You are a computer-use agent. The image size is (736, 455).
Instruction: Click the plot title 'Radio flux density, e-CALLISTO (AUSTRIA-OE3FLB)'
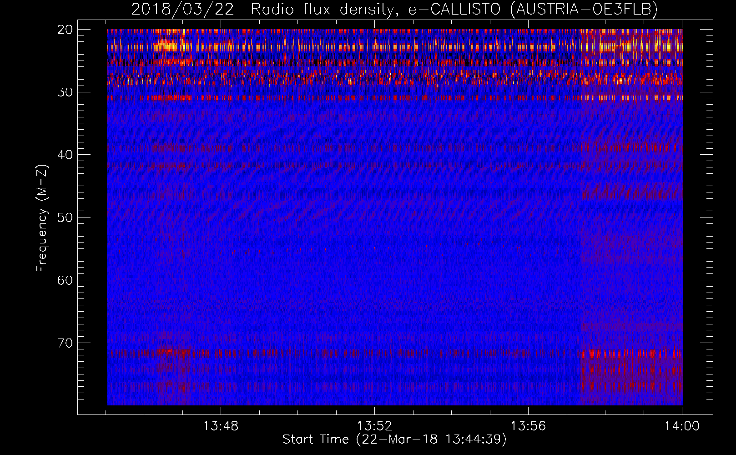tap(454, 10)
